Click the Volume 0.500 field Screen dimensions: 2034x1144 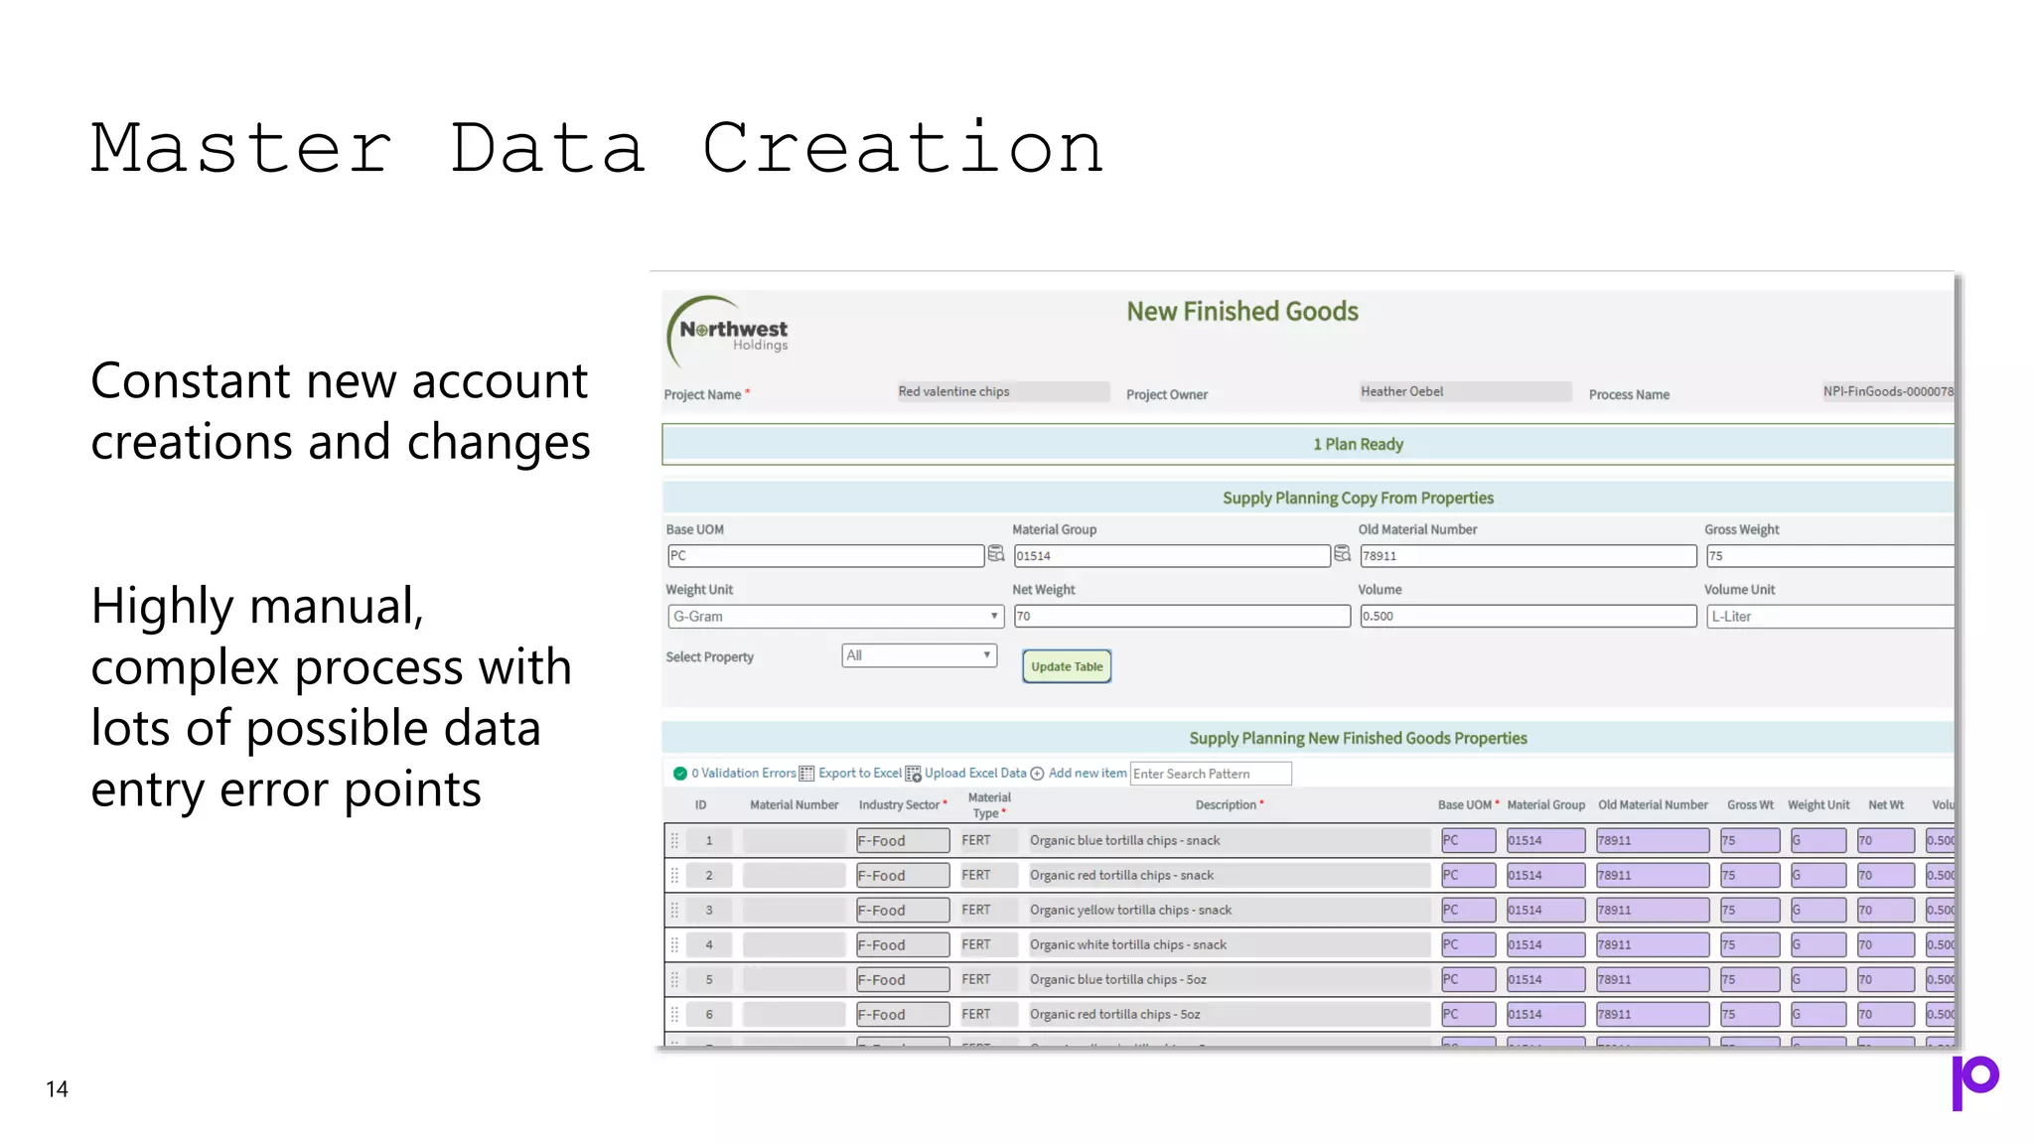pyautogui.click(x=1527, y=617)
